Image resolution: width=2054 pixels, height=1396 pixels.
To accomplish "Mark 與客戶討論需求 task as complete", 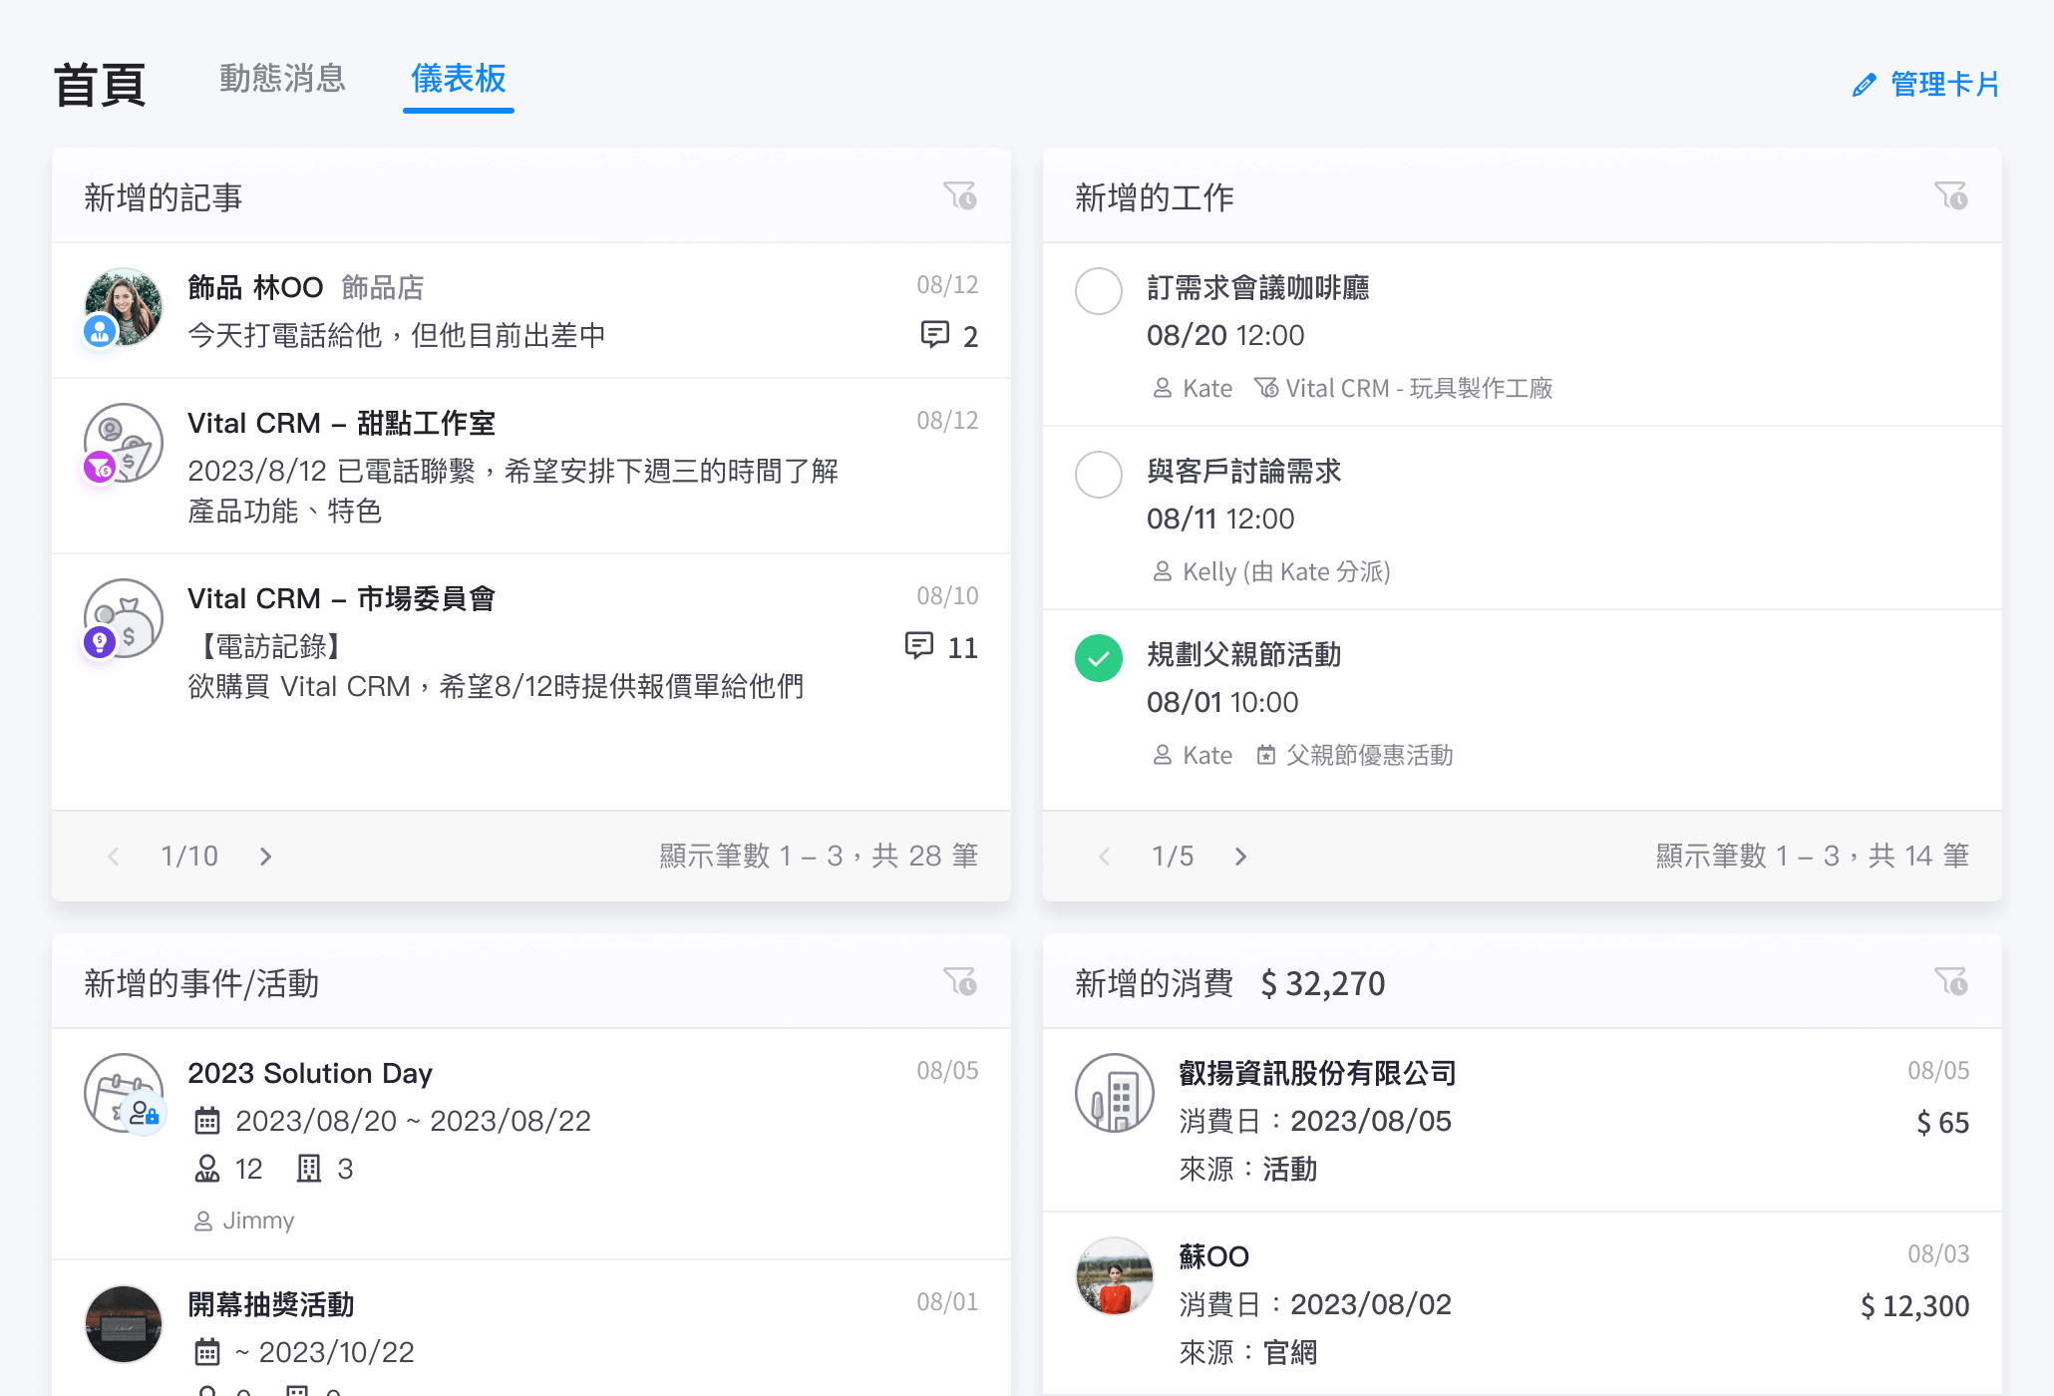I will [1099, 475].
